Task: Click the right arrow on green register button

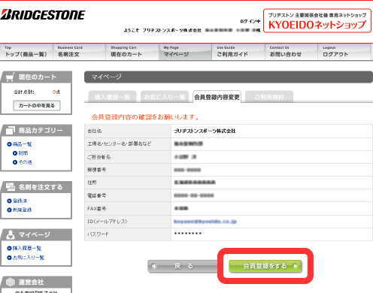Action: pos(296,266)
